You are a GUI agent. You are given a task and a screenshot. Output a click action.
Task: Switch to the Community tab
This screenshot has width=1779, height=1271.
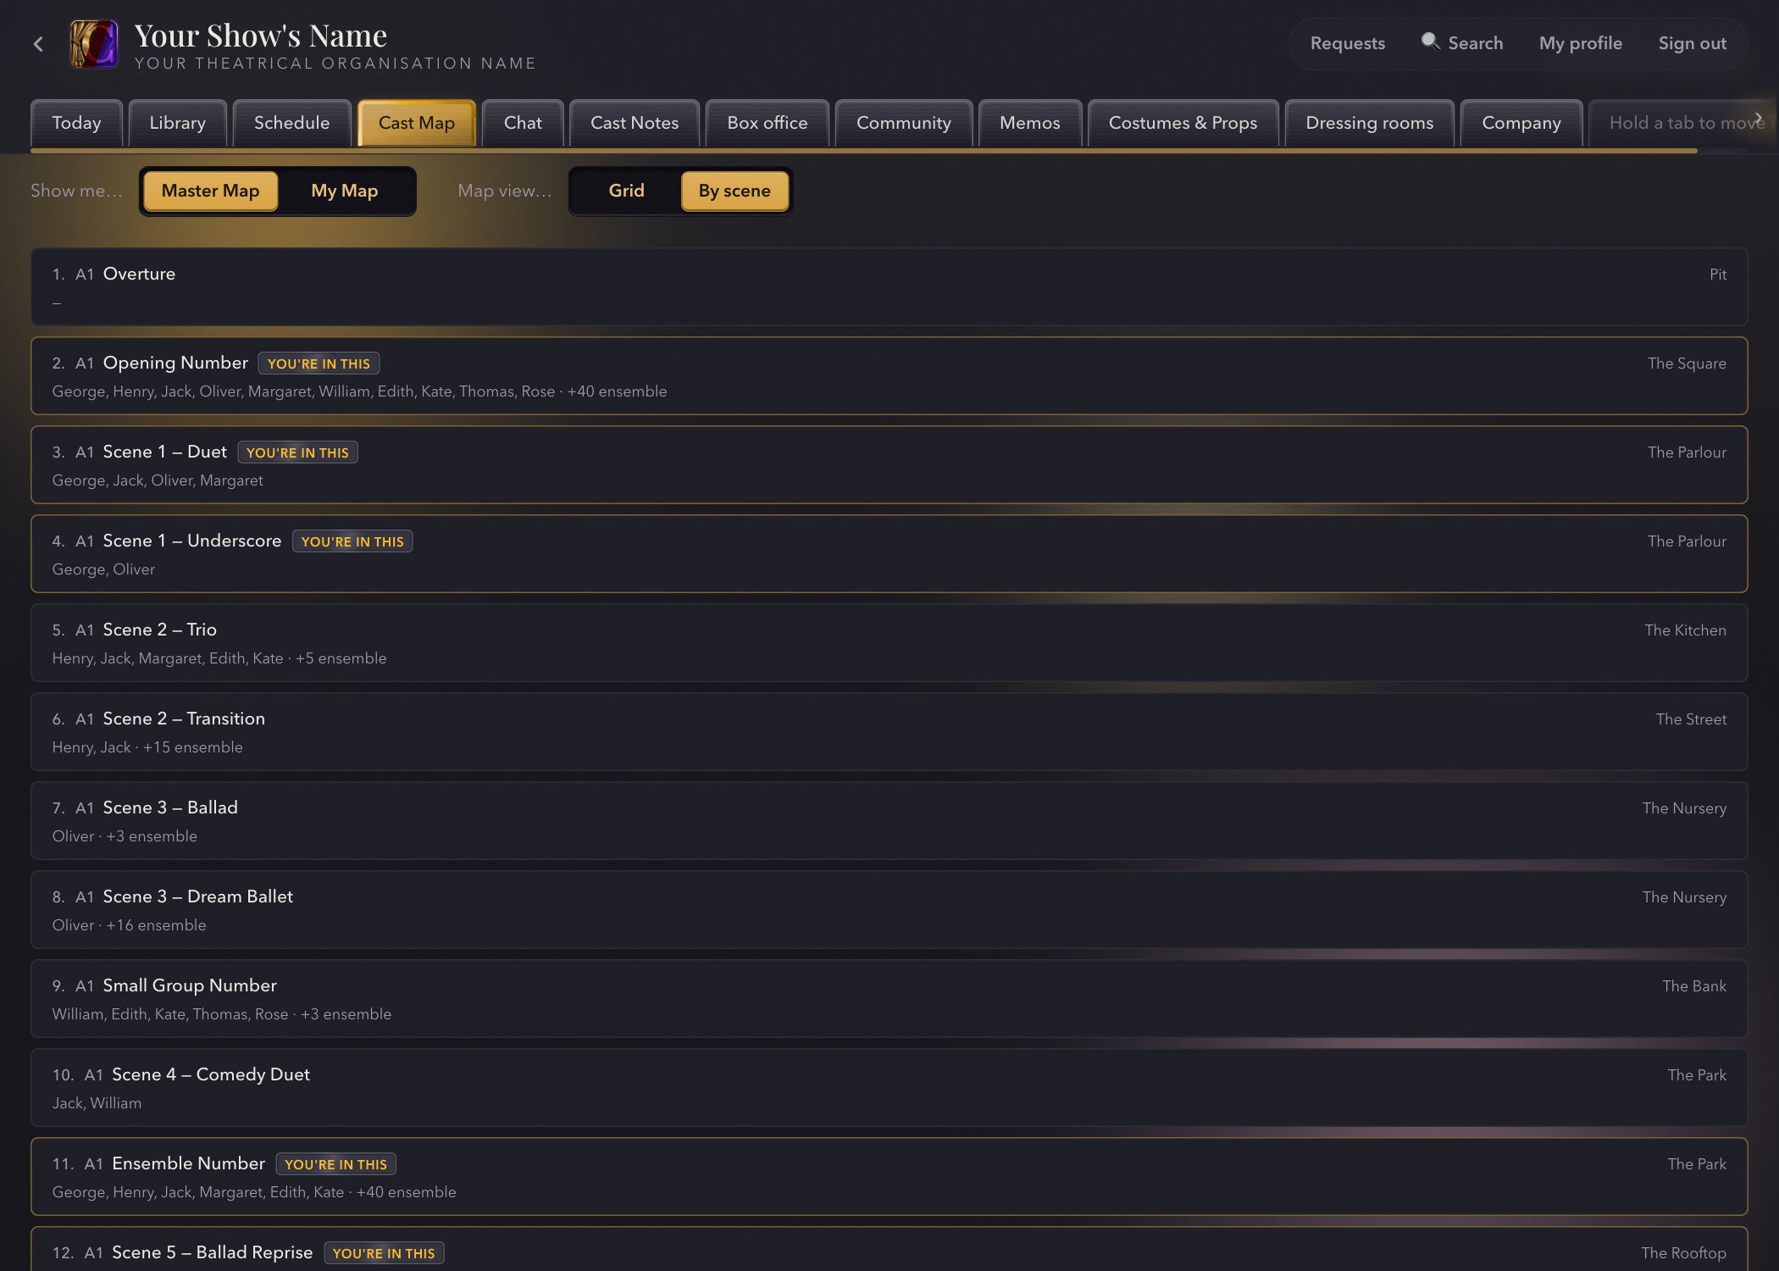[x=903, y=123]
